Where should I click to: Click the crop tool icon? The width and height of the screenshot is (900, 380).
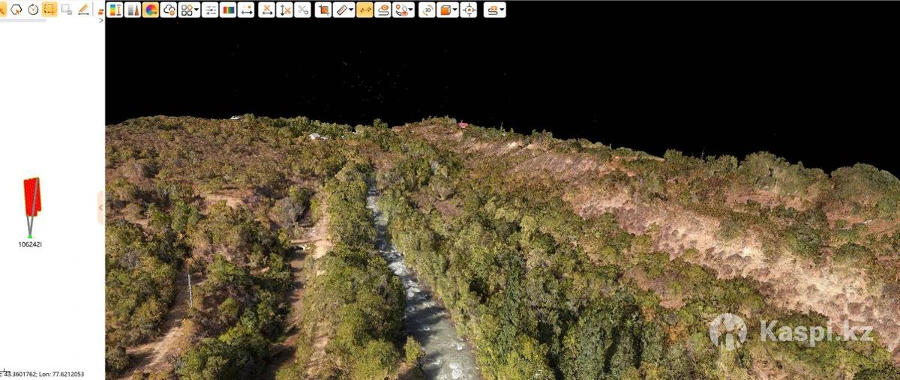323,10
